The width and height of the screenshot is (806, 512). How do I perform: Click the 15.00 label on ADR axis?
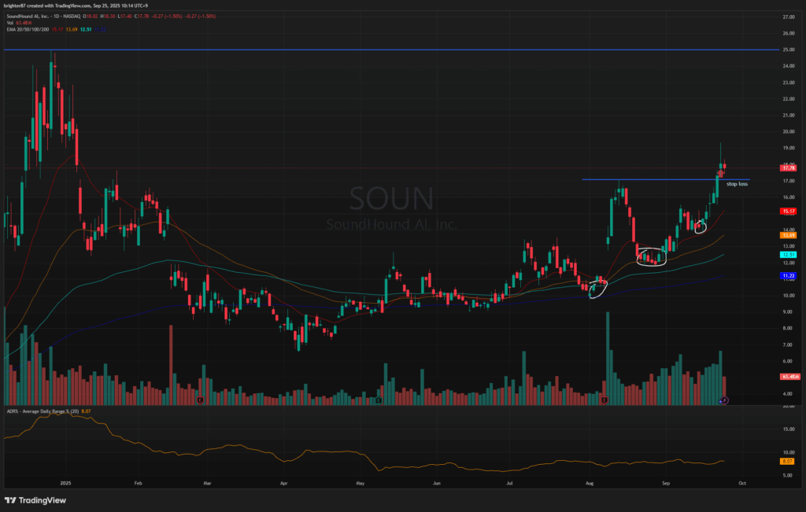[788, 429]
